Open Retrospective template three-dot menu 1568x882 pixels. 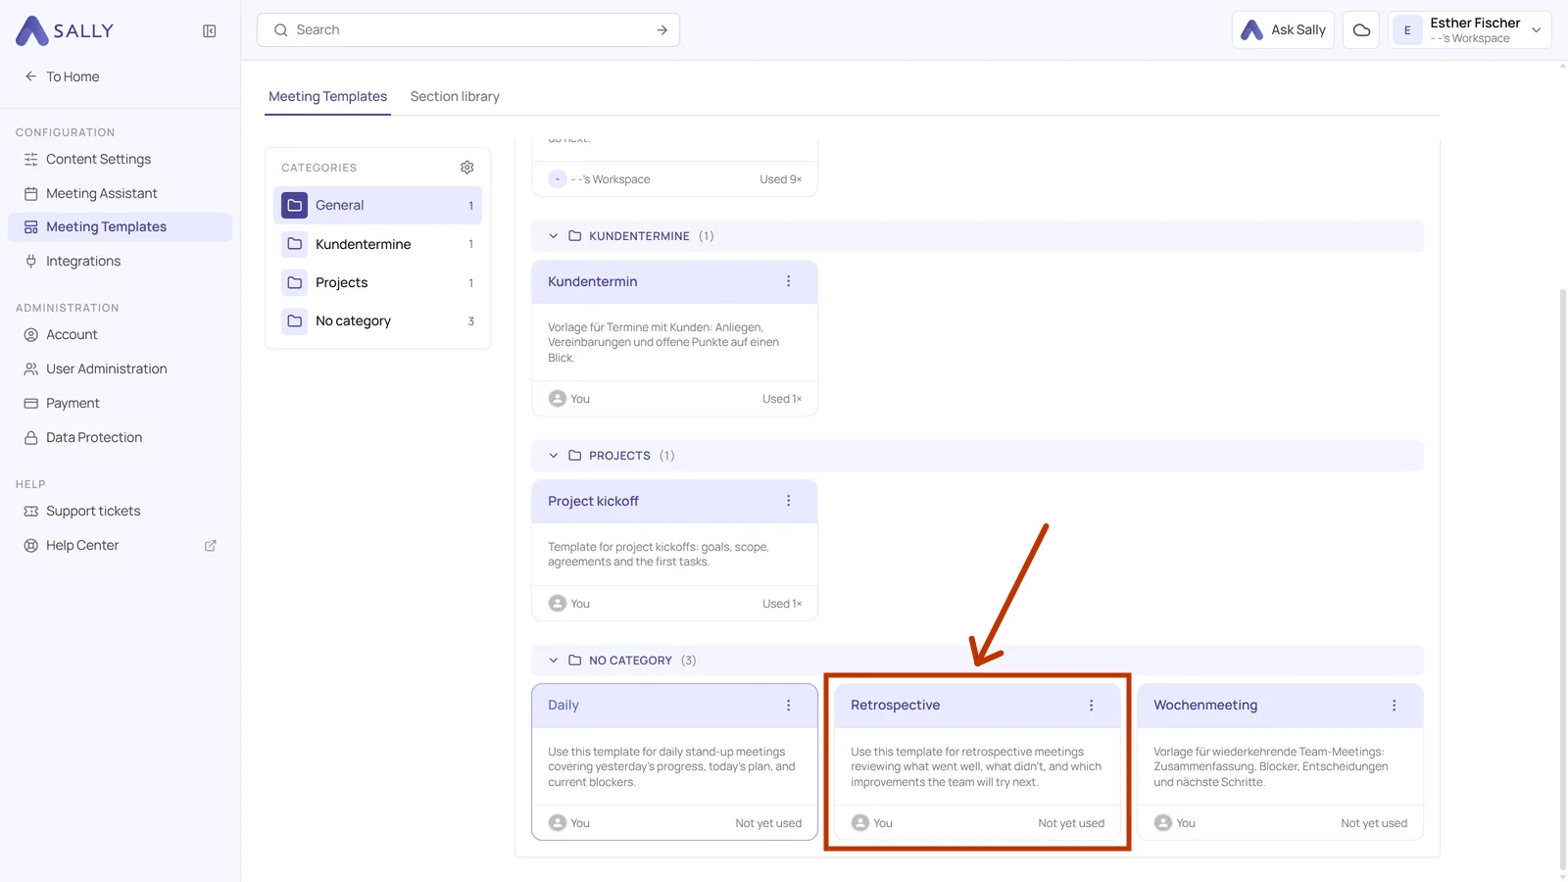click(x=1091, y=706)
